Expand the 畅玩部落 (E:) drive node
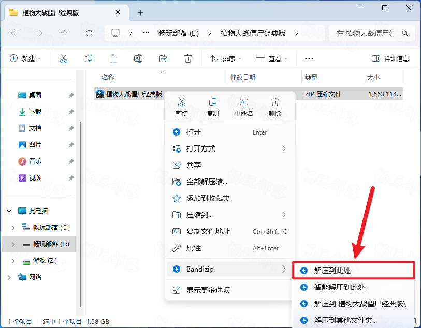 (13, 244)
